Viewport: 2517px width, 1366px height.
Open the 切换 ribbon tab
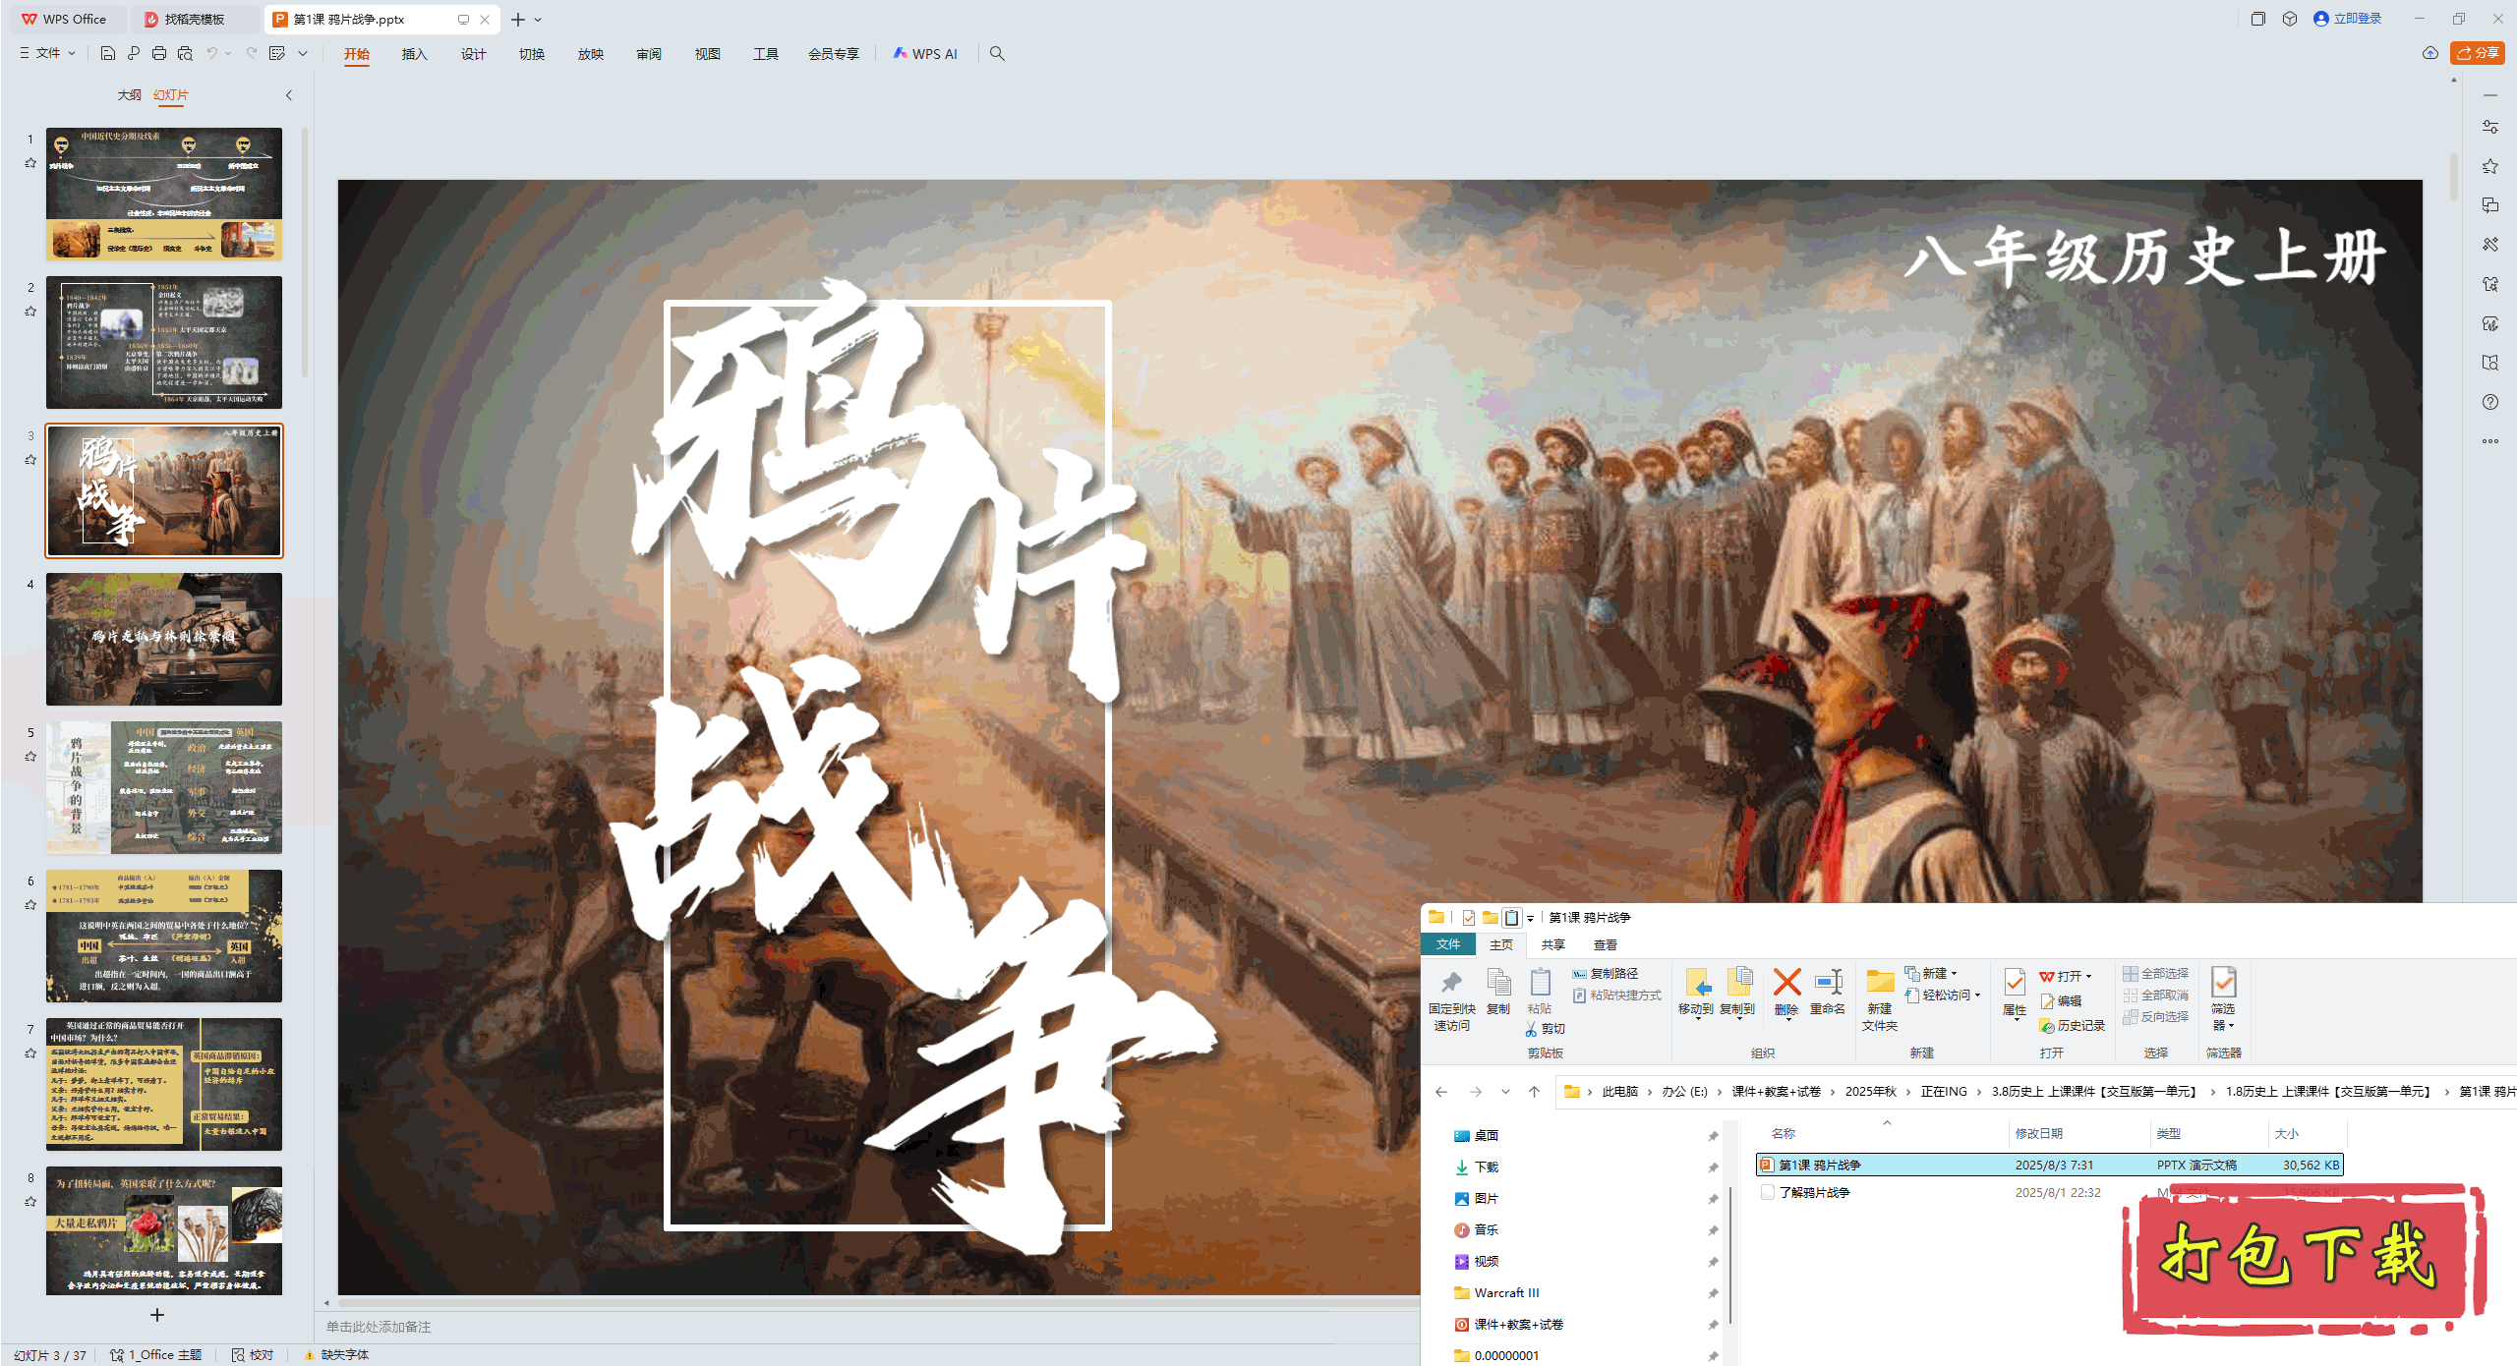pyautogui.click(x=532, y=54)
